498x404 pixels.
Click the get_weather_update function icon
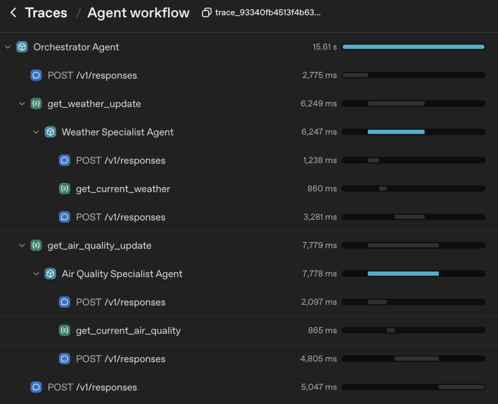tap(36, 104)
